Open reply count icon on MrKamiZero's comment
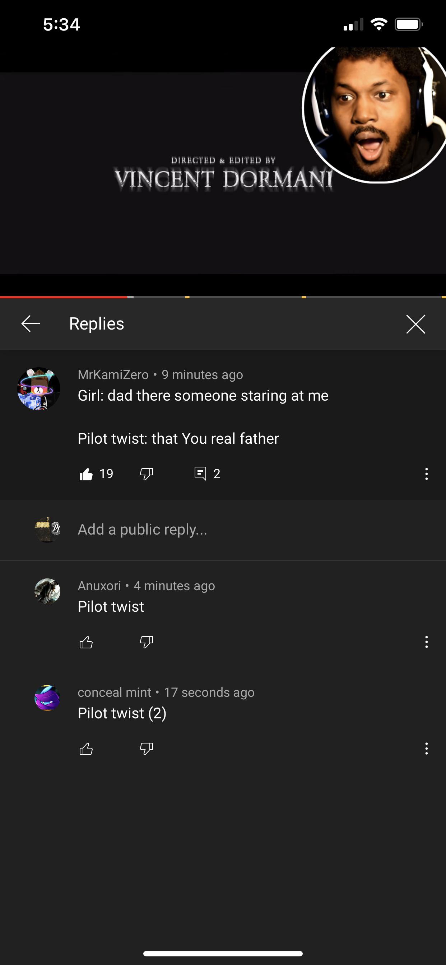This screenshot has height=965, width=446. [x=200, y=474]
